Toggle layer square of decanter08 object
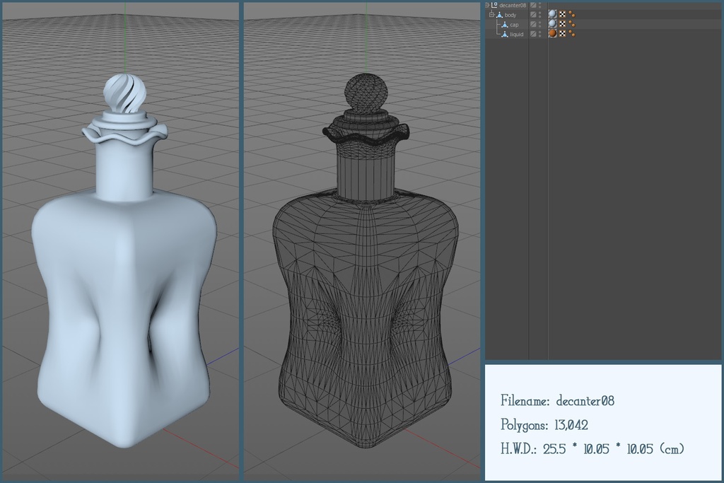Screen dimensions: 724x483 (533, 5)
